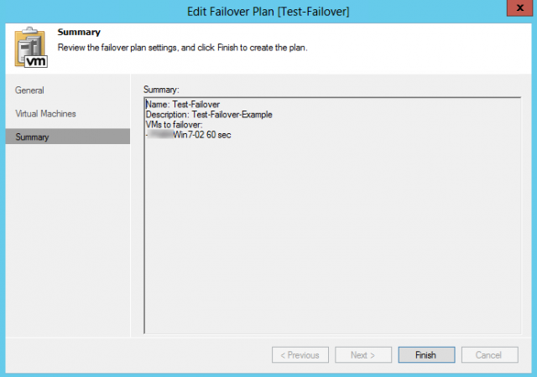The image size is (537, 377).
Task: Select the Summary step in sidebar
Action: (x=33, y=137)
